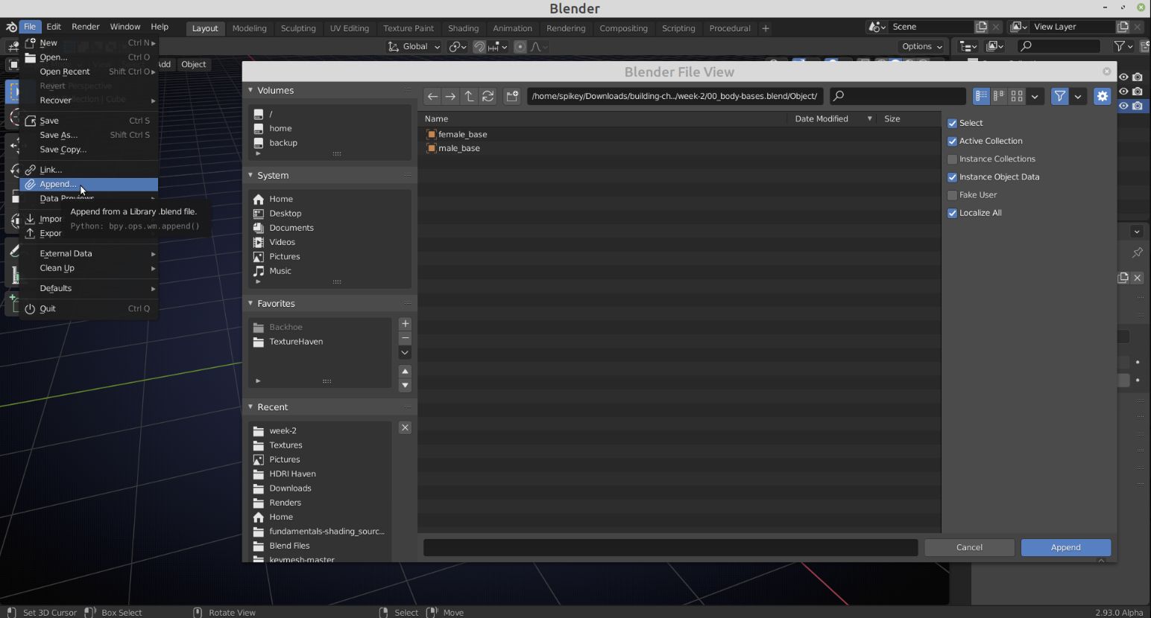Image resolution: width=1151 pixels, height=618 pixels.
Task: Toggle top outliner row viewport visibility eye
Action: [x=1123, y=77]
